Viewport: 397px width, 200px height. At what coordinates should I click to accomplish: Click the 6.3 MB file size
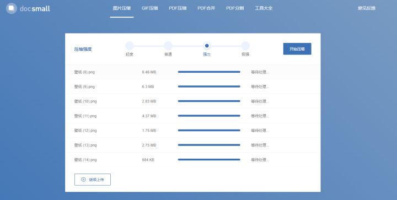pyautogui.click(x=148, y=87)
